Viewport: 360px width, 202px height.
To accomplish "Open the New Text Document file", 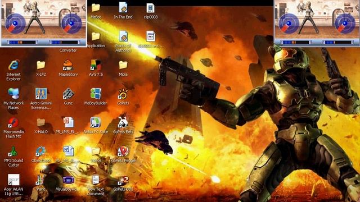I will coord(96,180).
